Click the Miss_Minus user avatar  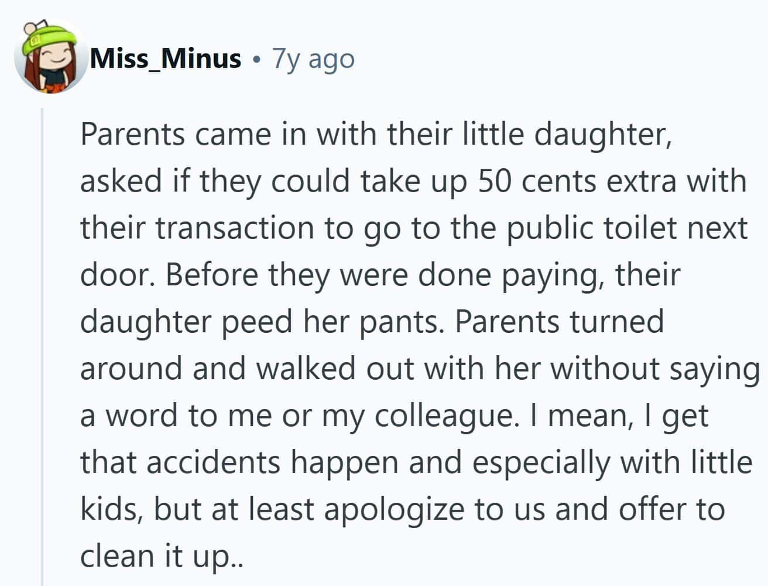[x=50, y=58]
